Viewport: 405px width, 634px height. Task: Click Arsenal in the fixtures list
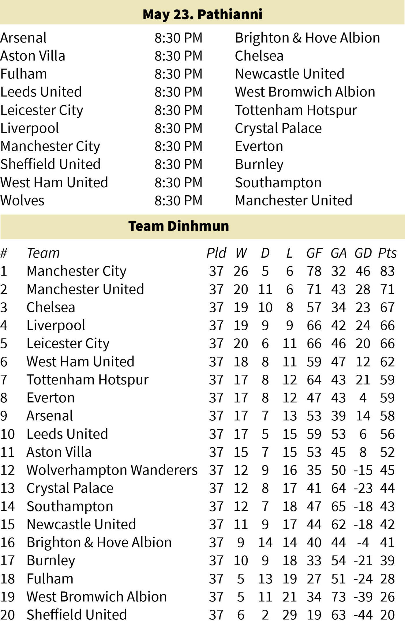point(23,38)
